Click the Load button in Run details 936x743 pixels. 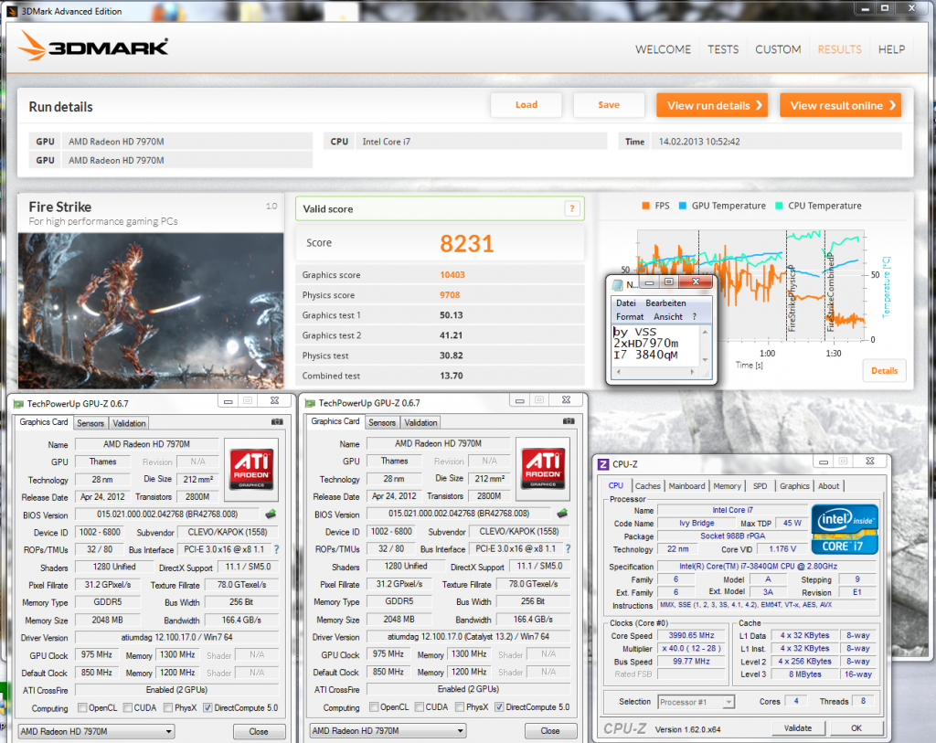point(526,105)
